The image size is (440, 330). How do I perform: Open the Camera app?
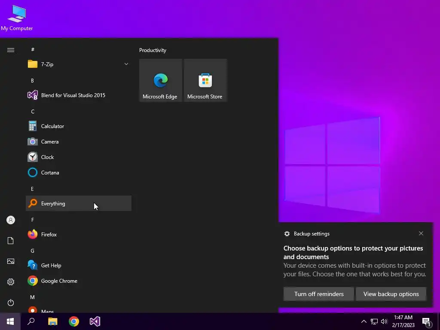79,142
